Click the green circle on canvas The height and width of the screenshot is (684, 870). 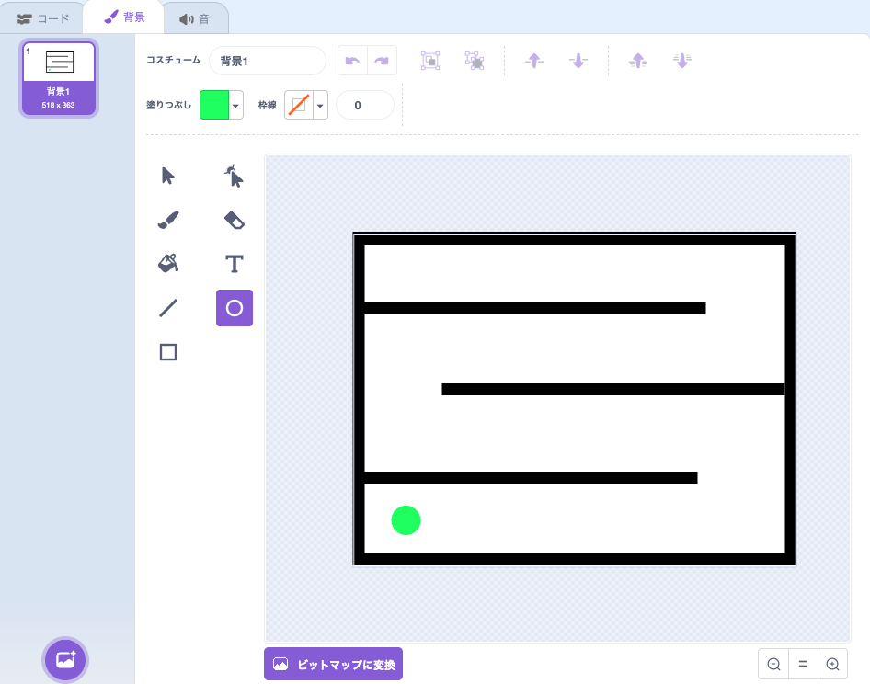coord(406,520)
